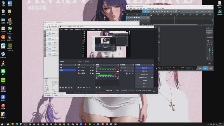Mute the 麦克风/Aux audio channel
This screenshot has width=224, height=126.
point(97,71)
